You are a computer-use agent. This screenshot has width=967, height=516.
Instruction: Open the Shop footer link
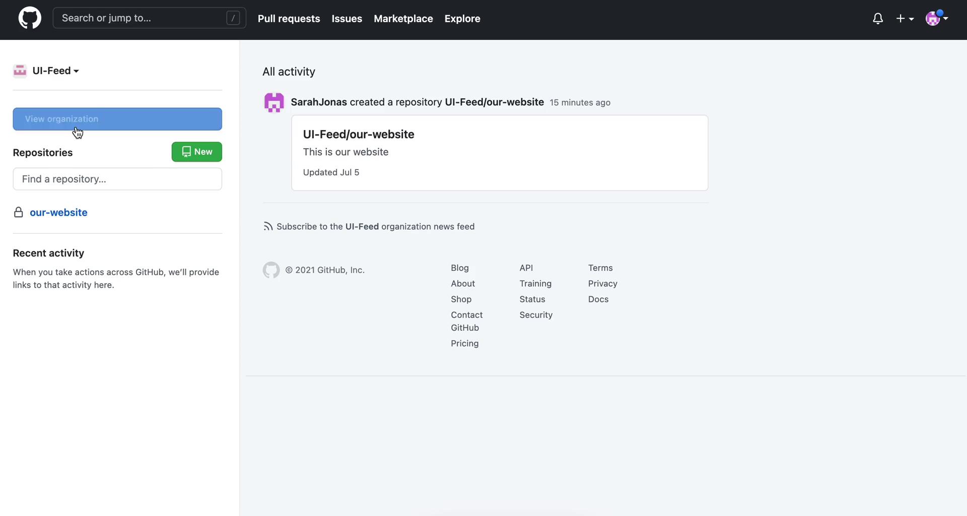(x=461, y=299)
